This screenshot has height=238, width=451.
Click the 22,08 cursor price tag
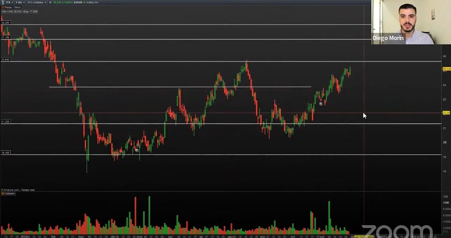(x=446, y=113)
